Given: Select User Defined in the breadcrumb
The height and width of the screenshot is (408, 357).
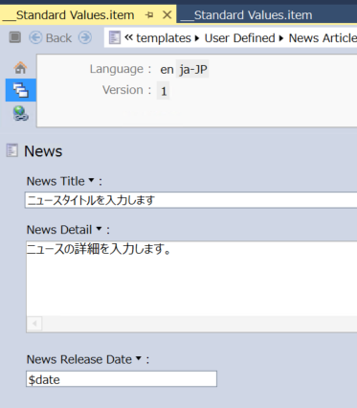Looking at the screenshot, I should click(239, 38).
